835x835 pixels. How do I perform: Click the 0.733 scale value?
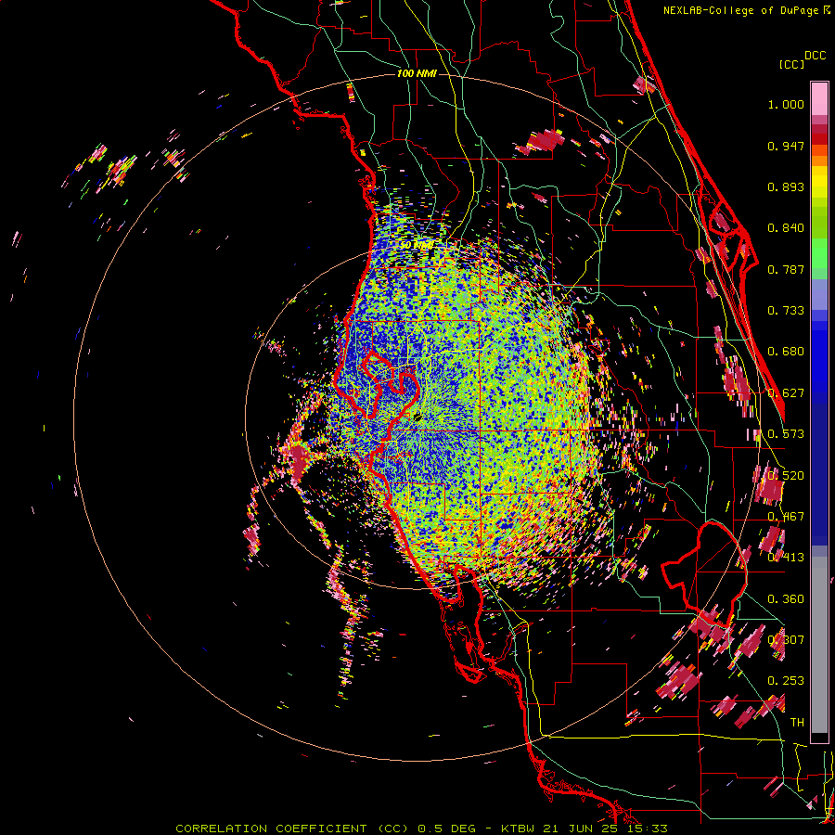[x=786, y=311]
